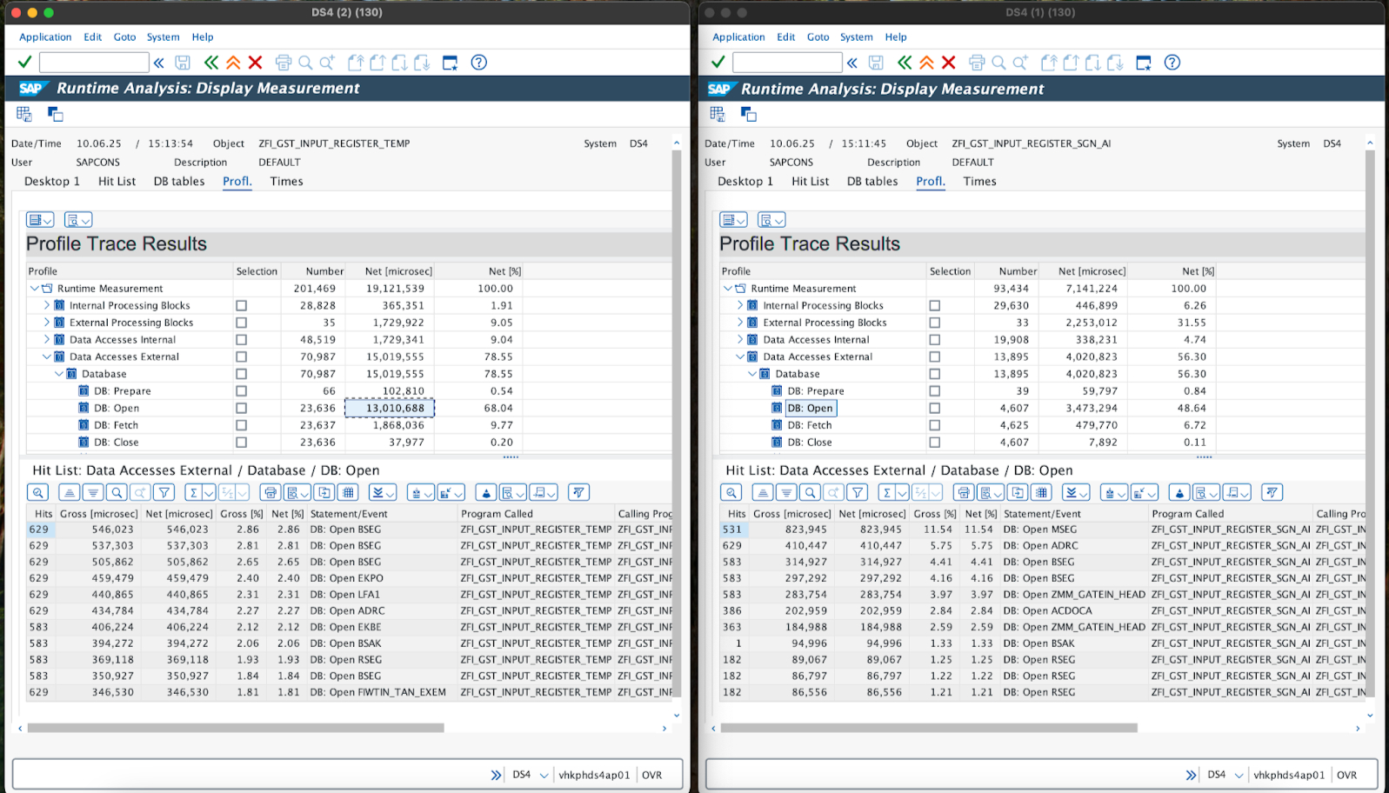Click Set filter funnel in left hit list
The height and width of the screenshot is (793, 1389).
164,492
